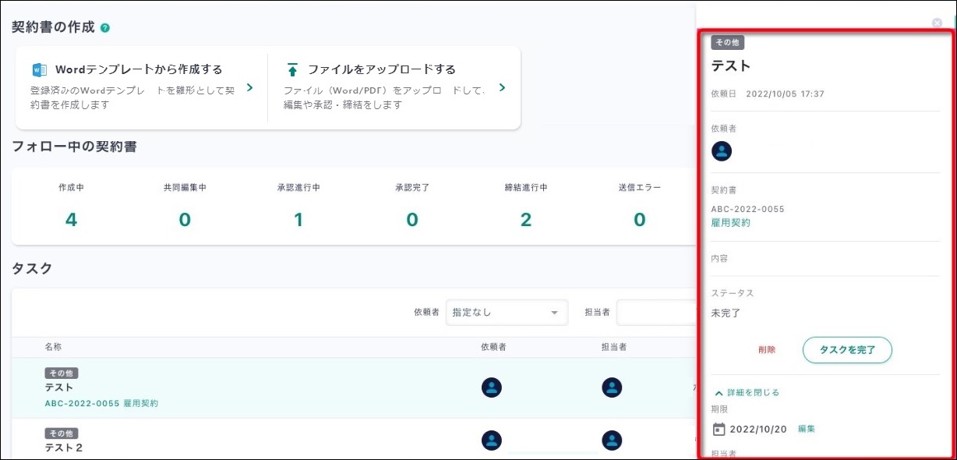The width and height of the screenshot is (957, 460).
Task: Click requester avatar in テスト row
Action: point(492,387)
